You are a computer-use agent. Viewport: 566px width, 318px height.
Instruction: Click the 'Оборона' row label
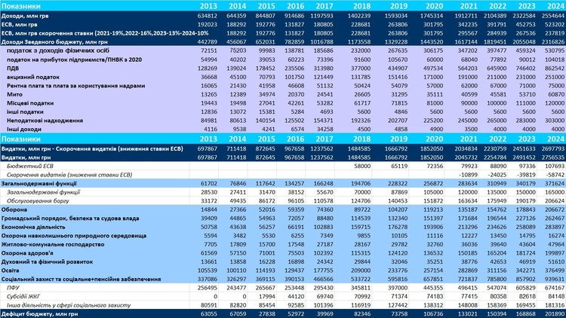click(15, 209)
